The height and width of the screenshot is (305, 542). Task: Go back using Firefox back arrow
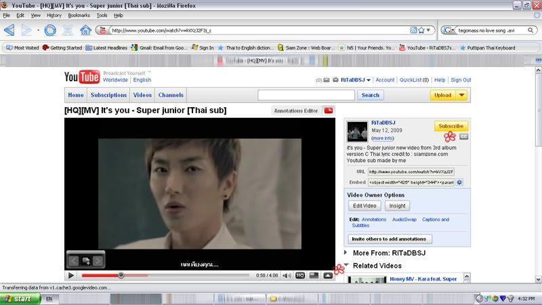(x=9, y=30)
